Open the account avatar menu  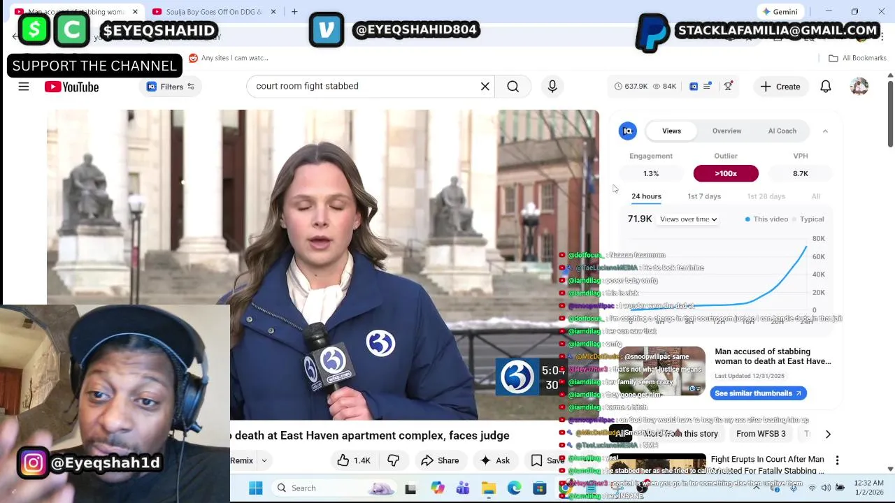[859, 87]
